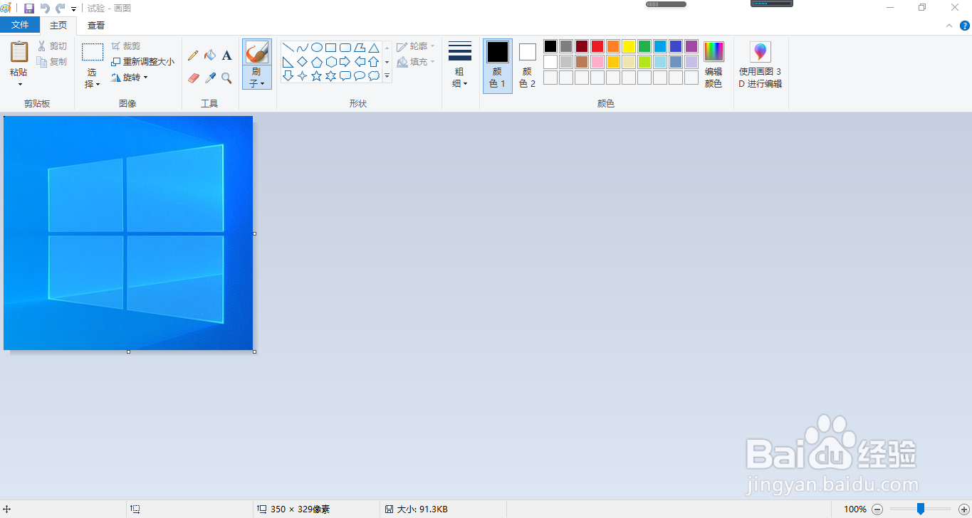Choose the Six-point star shape
972x518 pixels.
[x=331, y=75]
